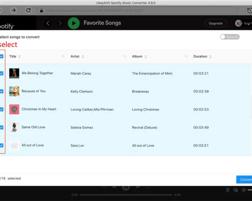Click the Upgrade button
252x201 pixels.
click(216, 23)
